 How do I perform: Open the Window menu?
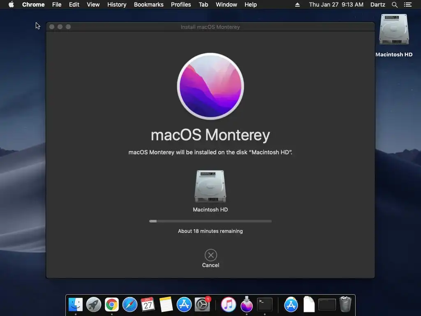pos(227,5)
